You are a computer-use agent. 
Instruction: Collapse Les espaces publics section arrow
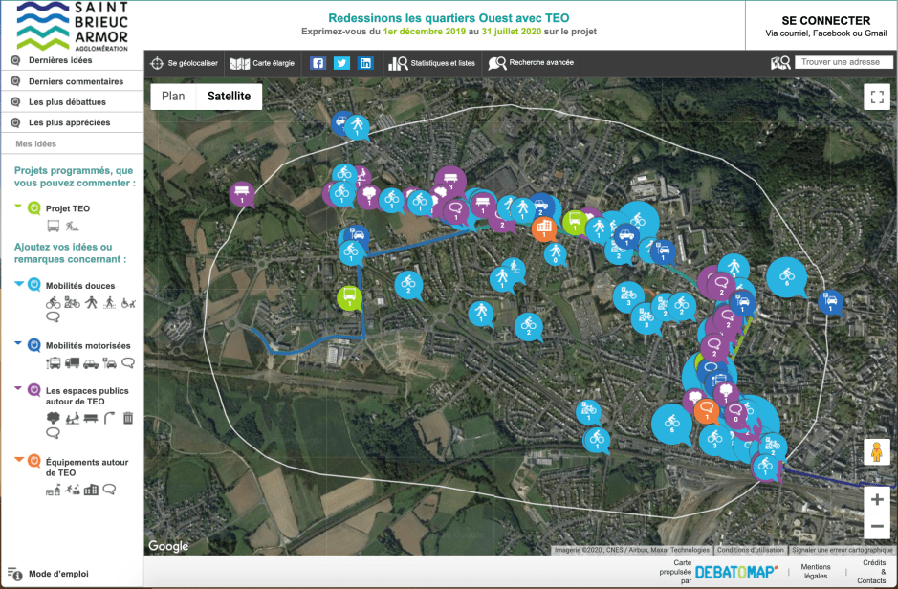coord(19,388)
